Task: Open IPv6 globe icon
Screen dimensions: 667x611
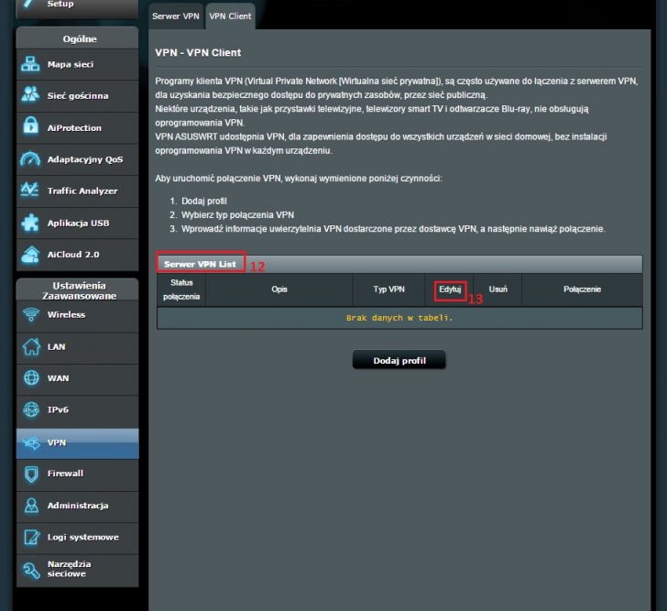Action: pyautogui.click(x=31, y=409)
